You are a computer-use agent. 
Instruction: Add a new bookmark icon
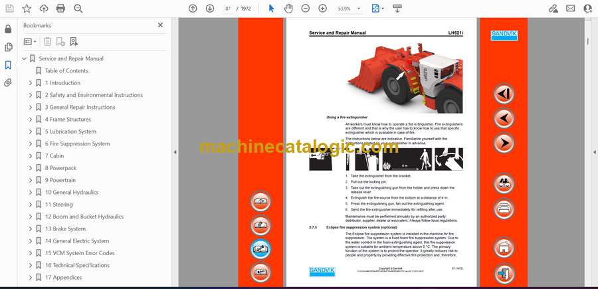coord(60,42)
